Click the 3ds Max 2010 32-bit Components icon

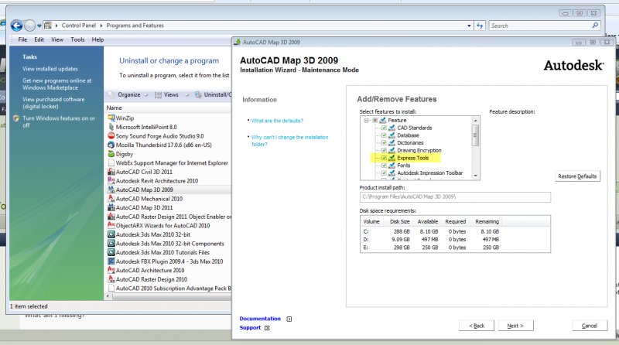111,244
